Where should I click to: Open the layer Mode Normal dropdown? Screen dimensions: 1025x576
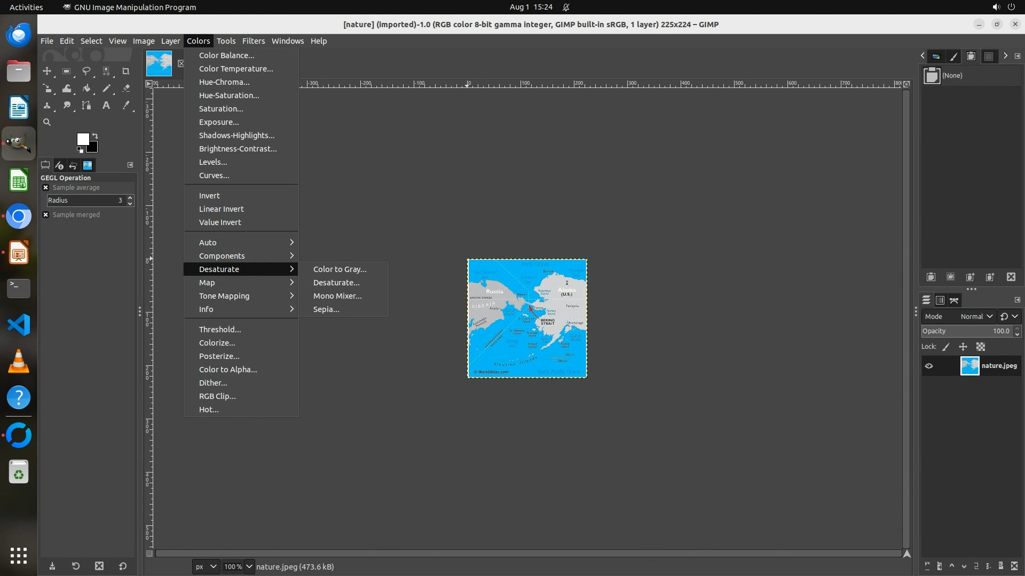click(976, 316)
